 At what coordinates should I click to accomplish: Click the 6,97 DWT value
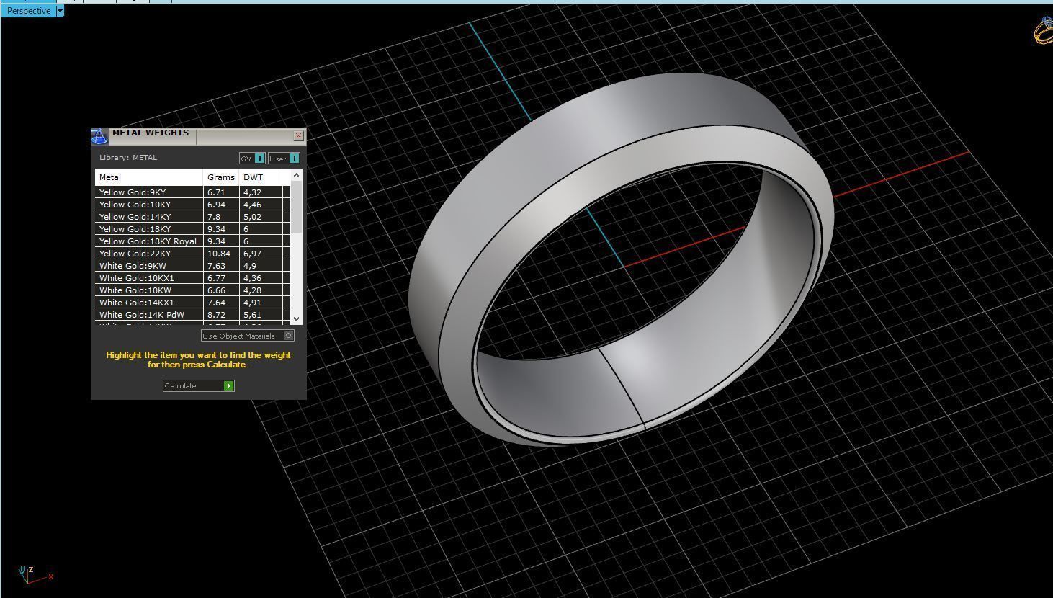(x=252, y=254)
